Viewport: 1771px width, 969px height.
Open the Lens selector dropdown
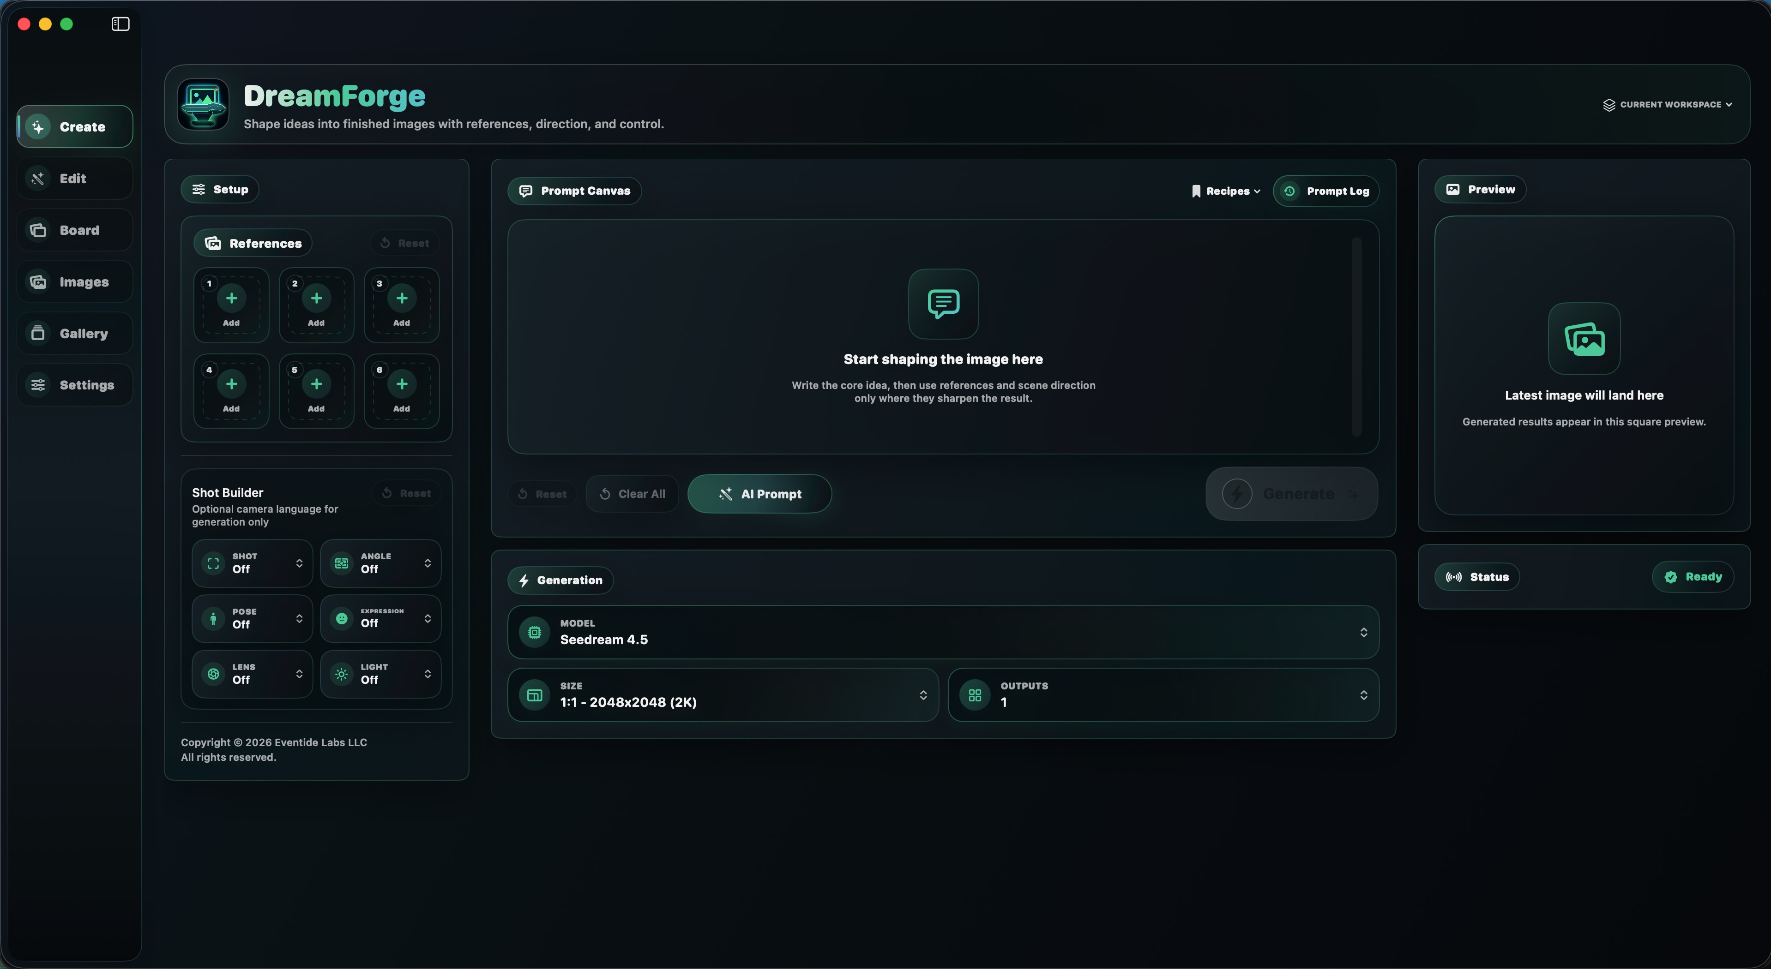click(x=253, y=674)
